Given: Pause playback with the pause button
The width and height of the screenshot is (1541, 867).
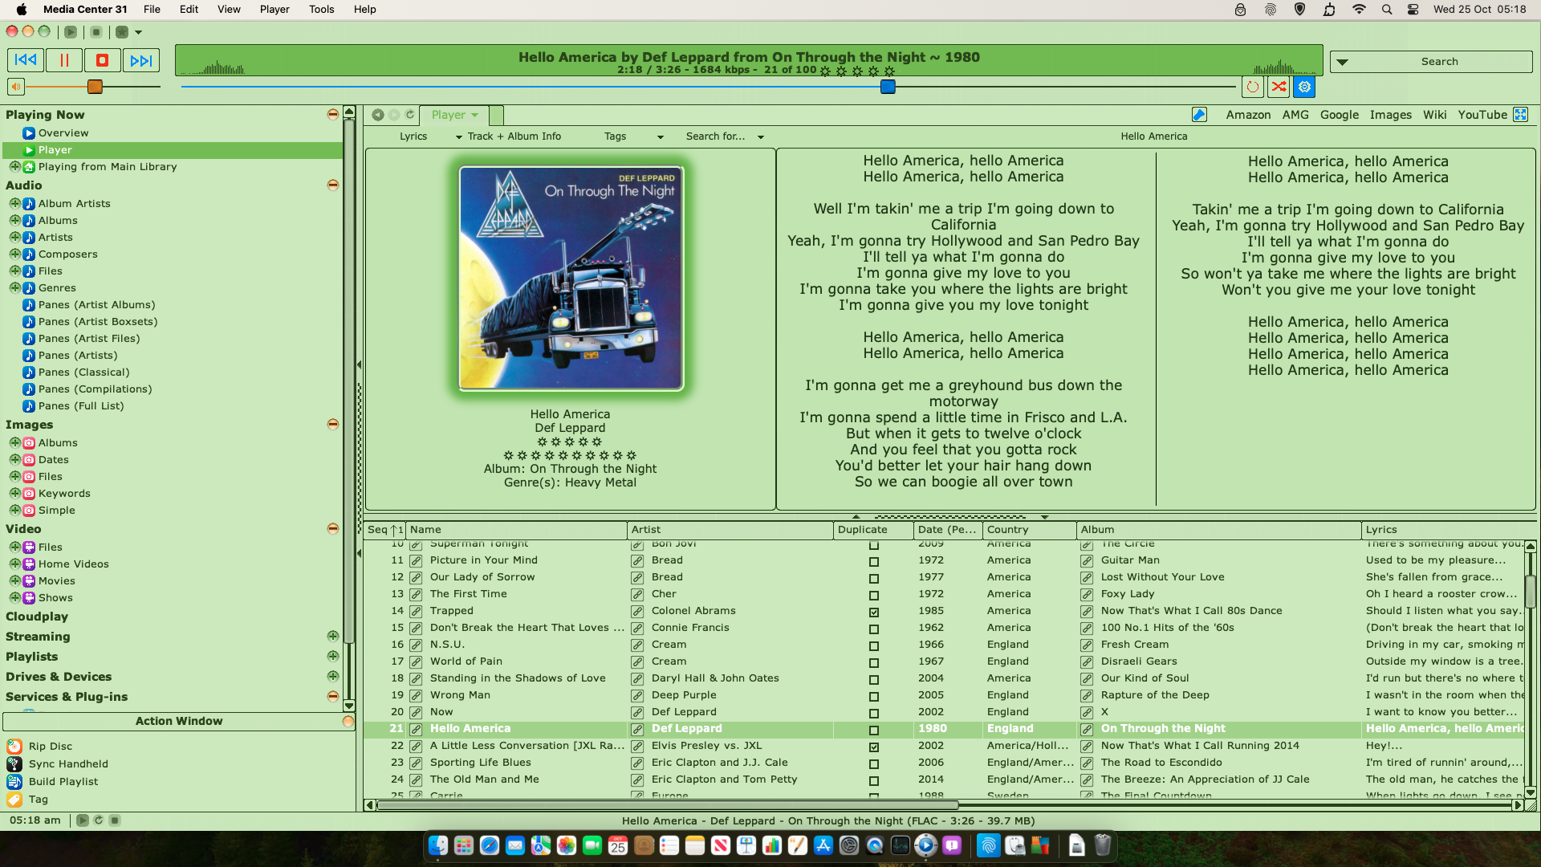Looking at the screenshot, I should [x=64, y=60].
